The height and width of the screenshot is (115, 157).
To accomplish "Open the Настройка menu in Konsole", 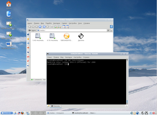I will click(x=77, y=57).
